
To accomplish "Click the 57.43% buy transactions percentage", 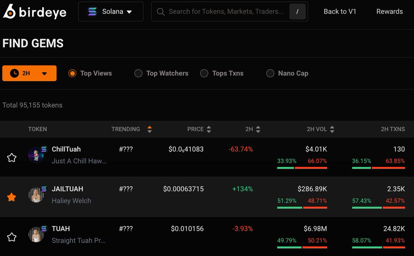I will 362,201.
